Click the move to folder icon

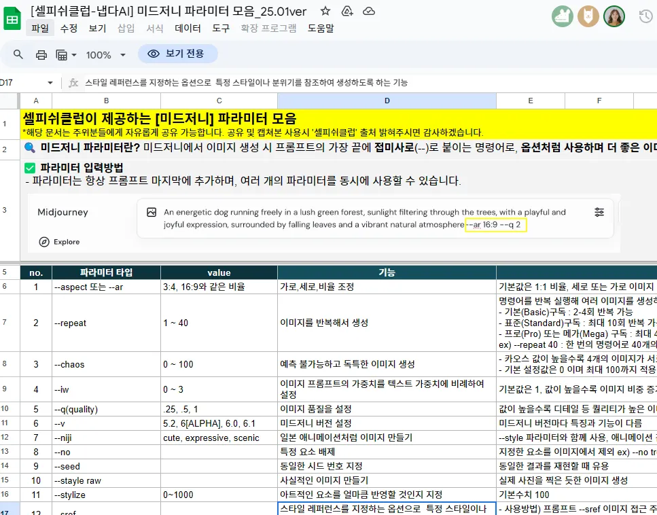tap(347, 11)
